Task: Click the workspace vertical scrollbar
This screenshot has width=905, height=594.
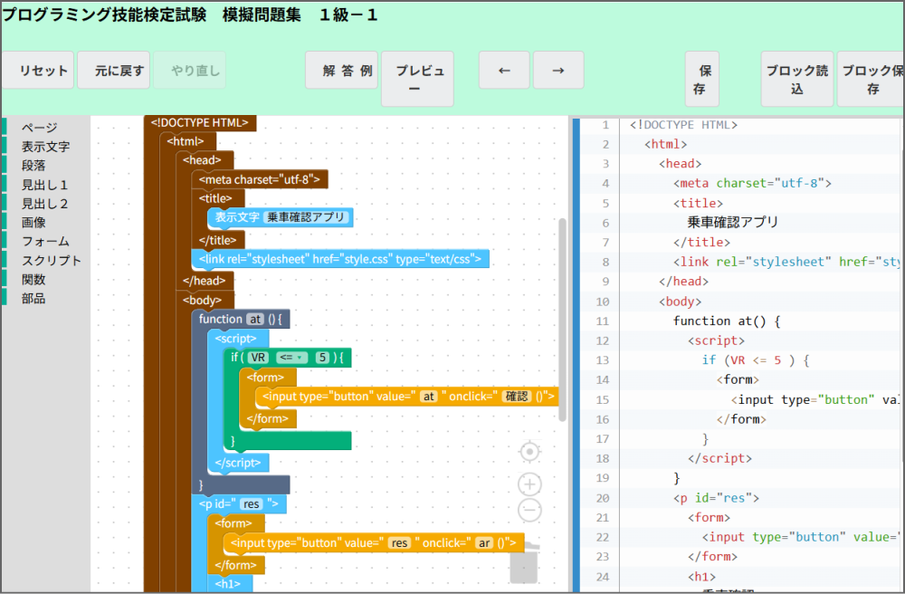Action: click(562, 317)
